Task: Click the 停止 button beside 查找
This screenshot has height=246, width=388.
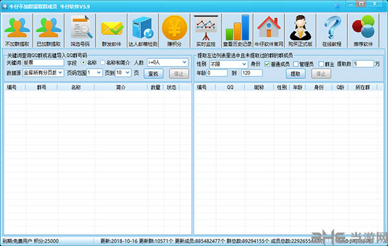Action: (x=179, y=74)
